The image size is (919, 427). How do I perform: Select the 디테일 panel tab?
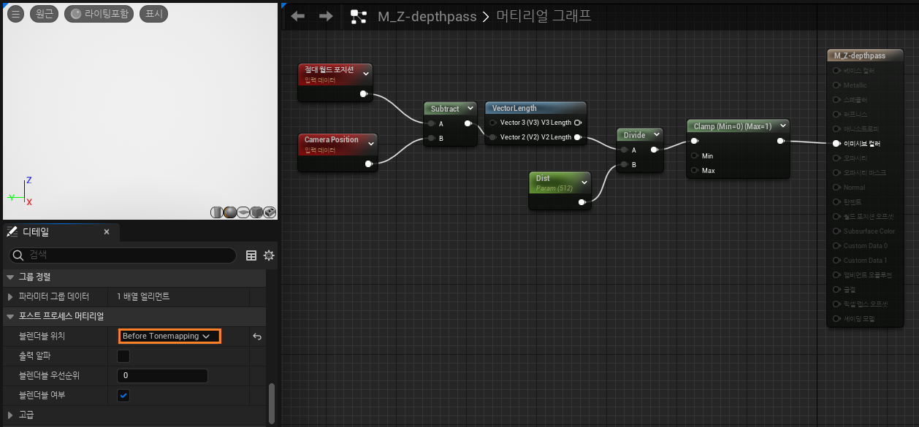(x=35, y=232)
